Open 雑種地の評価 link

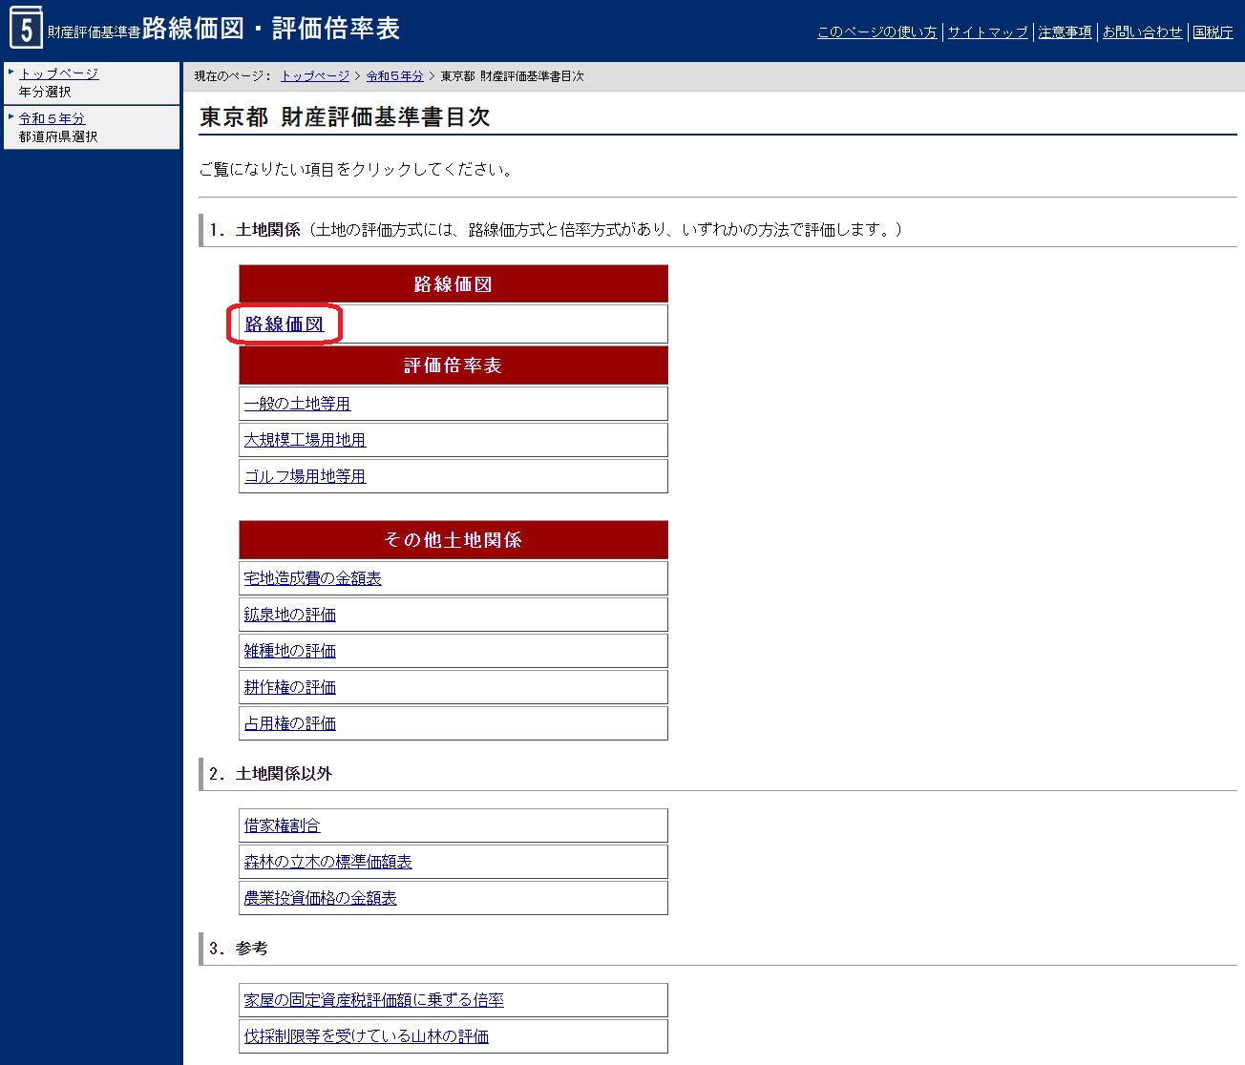click(x=289, y=651)
